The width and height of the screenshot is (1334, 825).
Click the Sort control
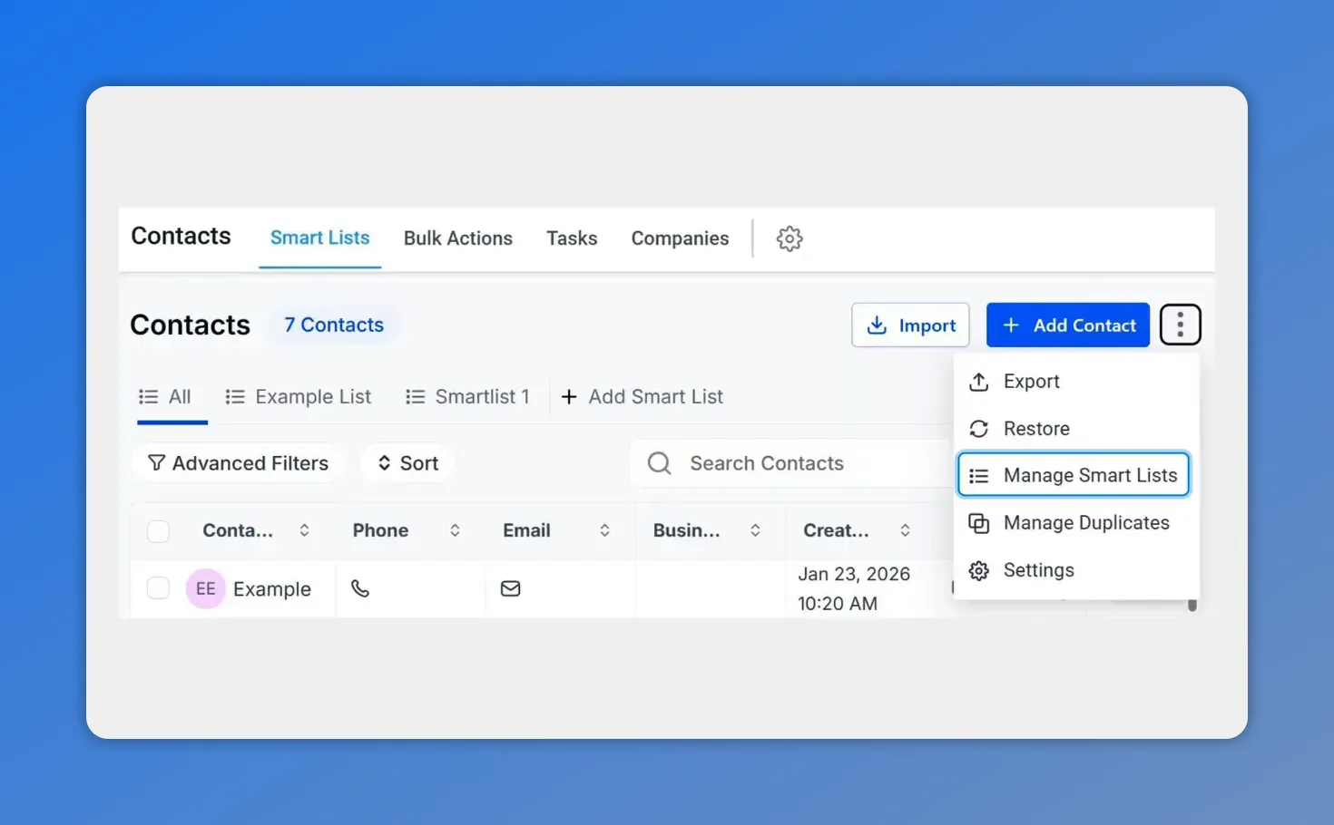tap(407, 462)
